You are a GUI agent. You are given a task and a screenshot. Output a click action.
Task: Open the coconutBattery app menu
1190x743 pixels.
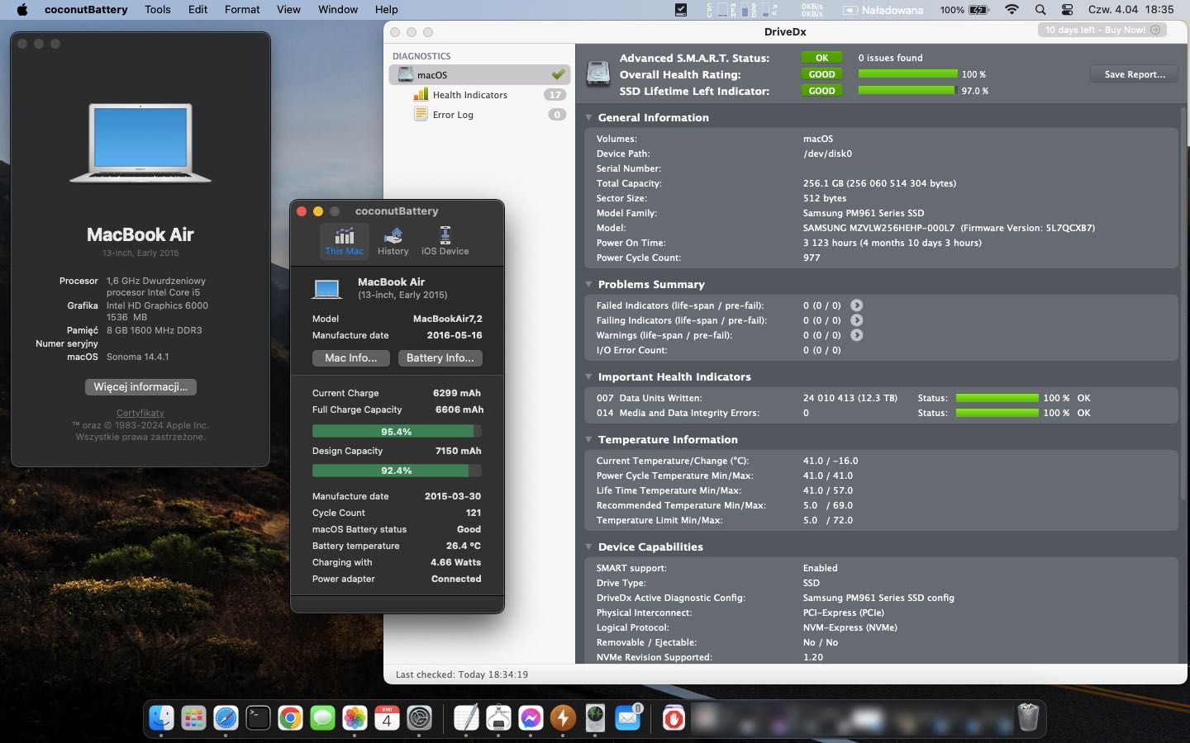pos(86,10)
